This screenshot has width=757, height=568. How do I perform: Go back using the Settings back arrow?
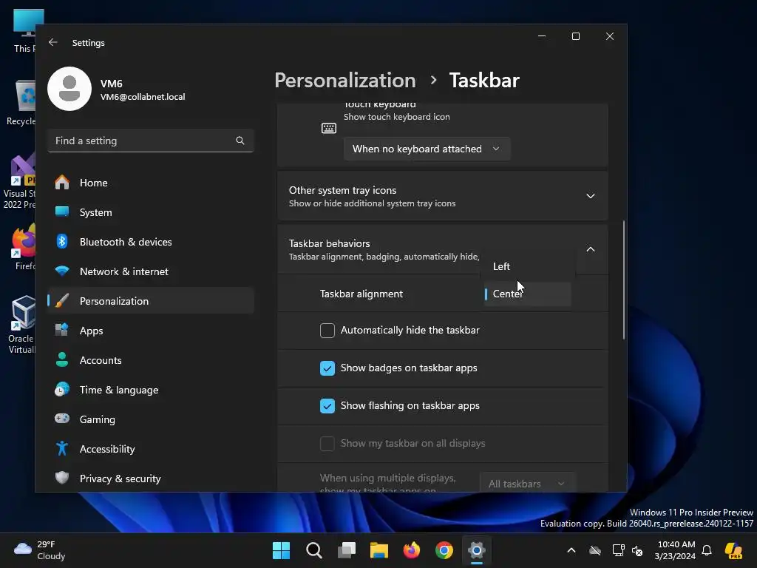53,42
